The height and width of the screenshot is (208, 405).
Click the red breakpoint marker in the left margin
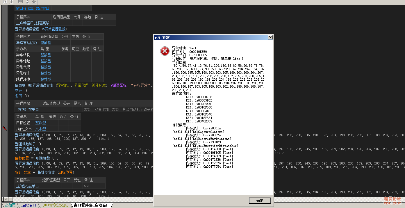point(5,128)
